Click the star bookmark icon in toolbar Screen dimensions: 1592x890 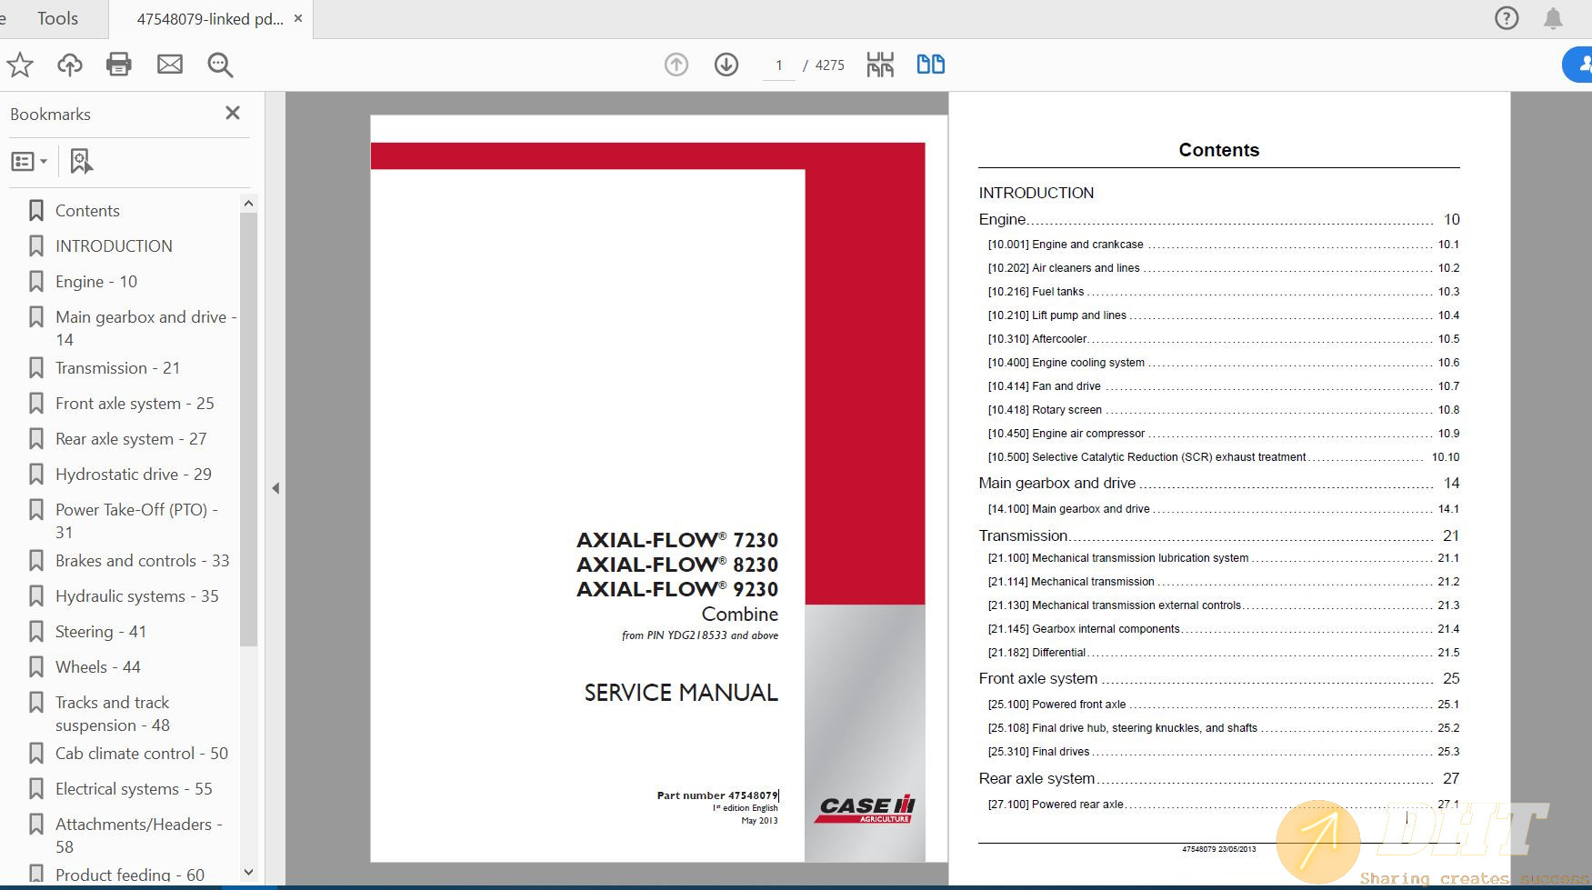pos(20,65)
